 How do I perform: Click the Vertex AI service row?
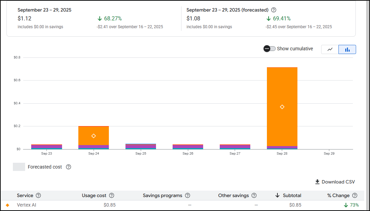coord(26,205)
